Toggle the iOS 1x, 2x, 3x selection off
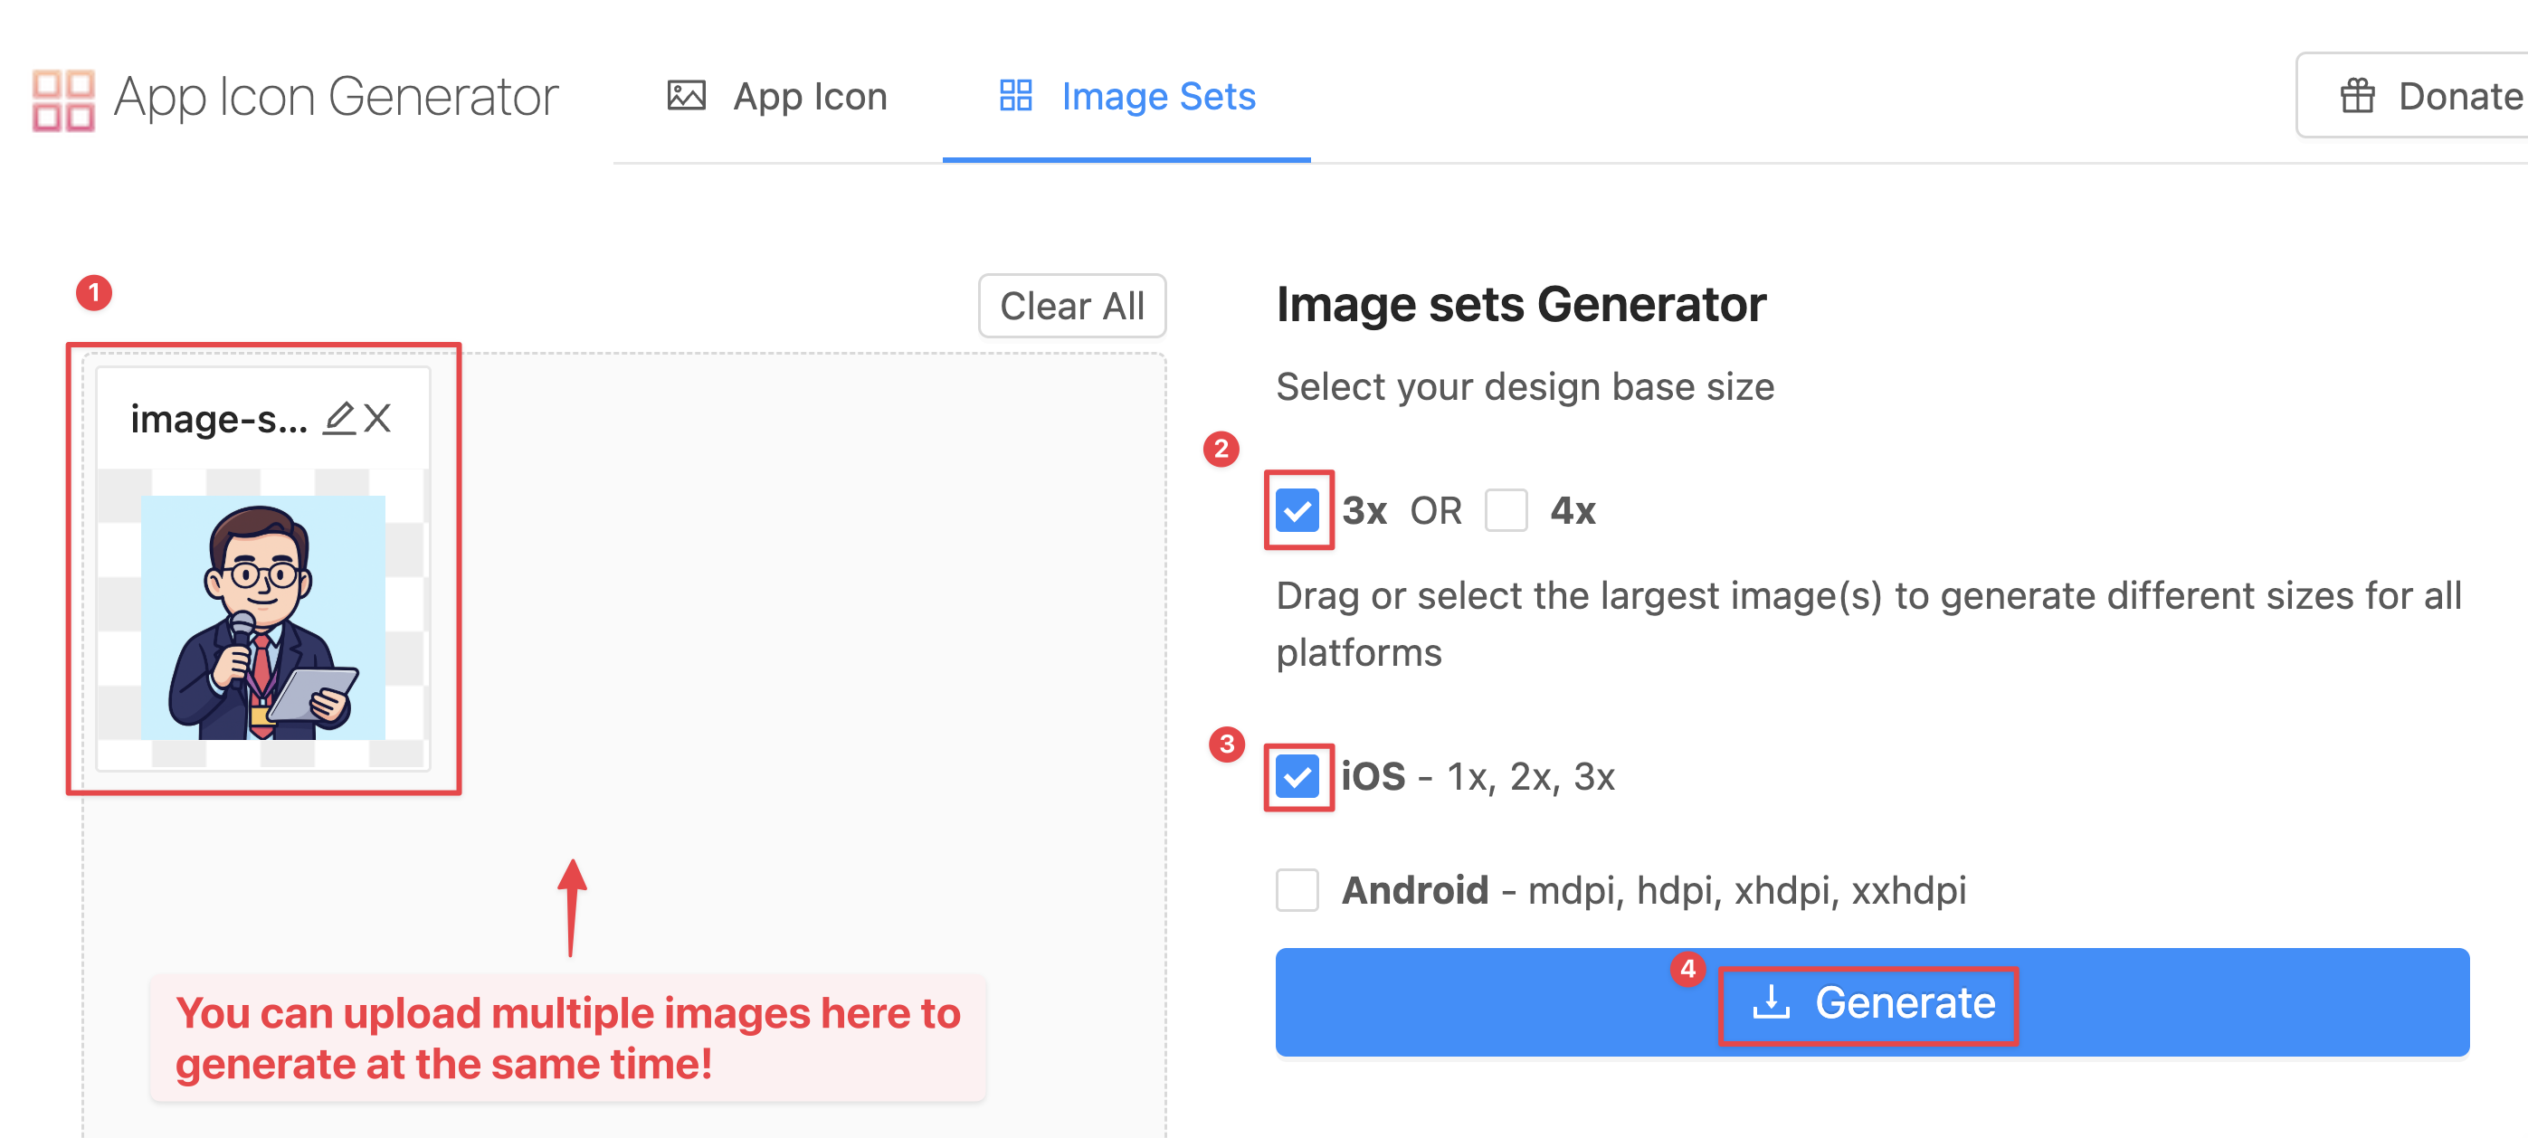 point(1297,778)
